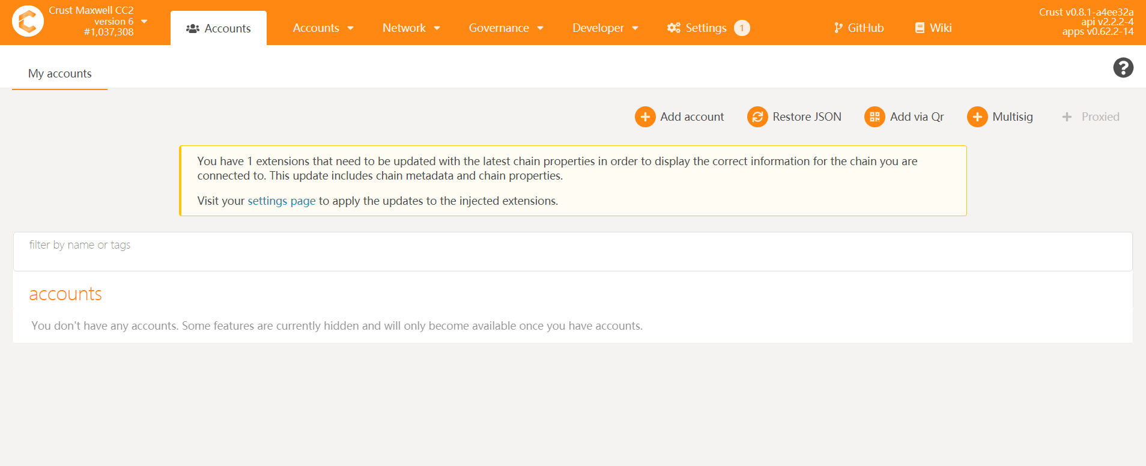Click the Settings notification badge

point(742,28)
